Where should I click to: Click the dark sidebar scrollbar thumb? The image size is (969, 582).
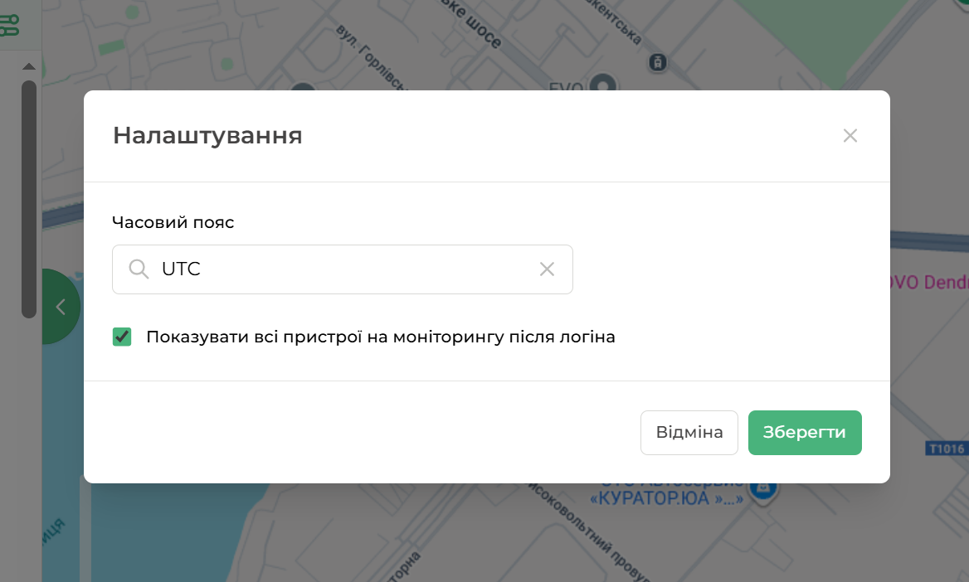tap(28, 199)
